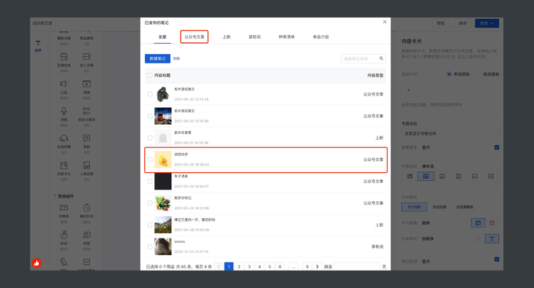This screenshot has width=534, height=288.
Task: Click the 刷新 refresh link
Action: coord(176,58)
